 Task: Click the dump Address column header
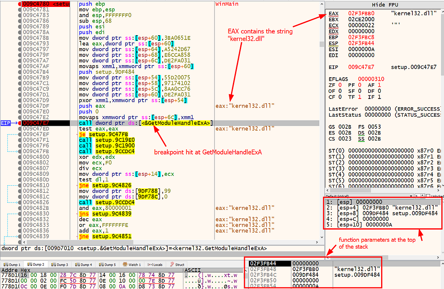tap(10, 270)
